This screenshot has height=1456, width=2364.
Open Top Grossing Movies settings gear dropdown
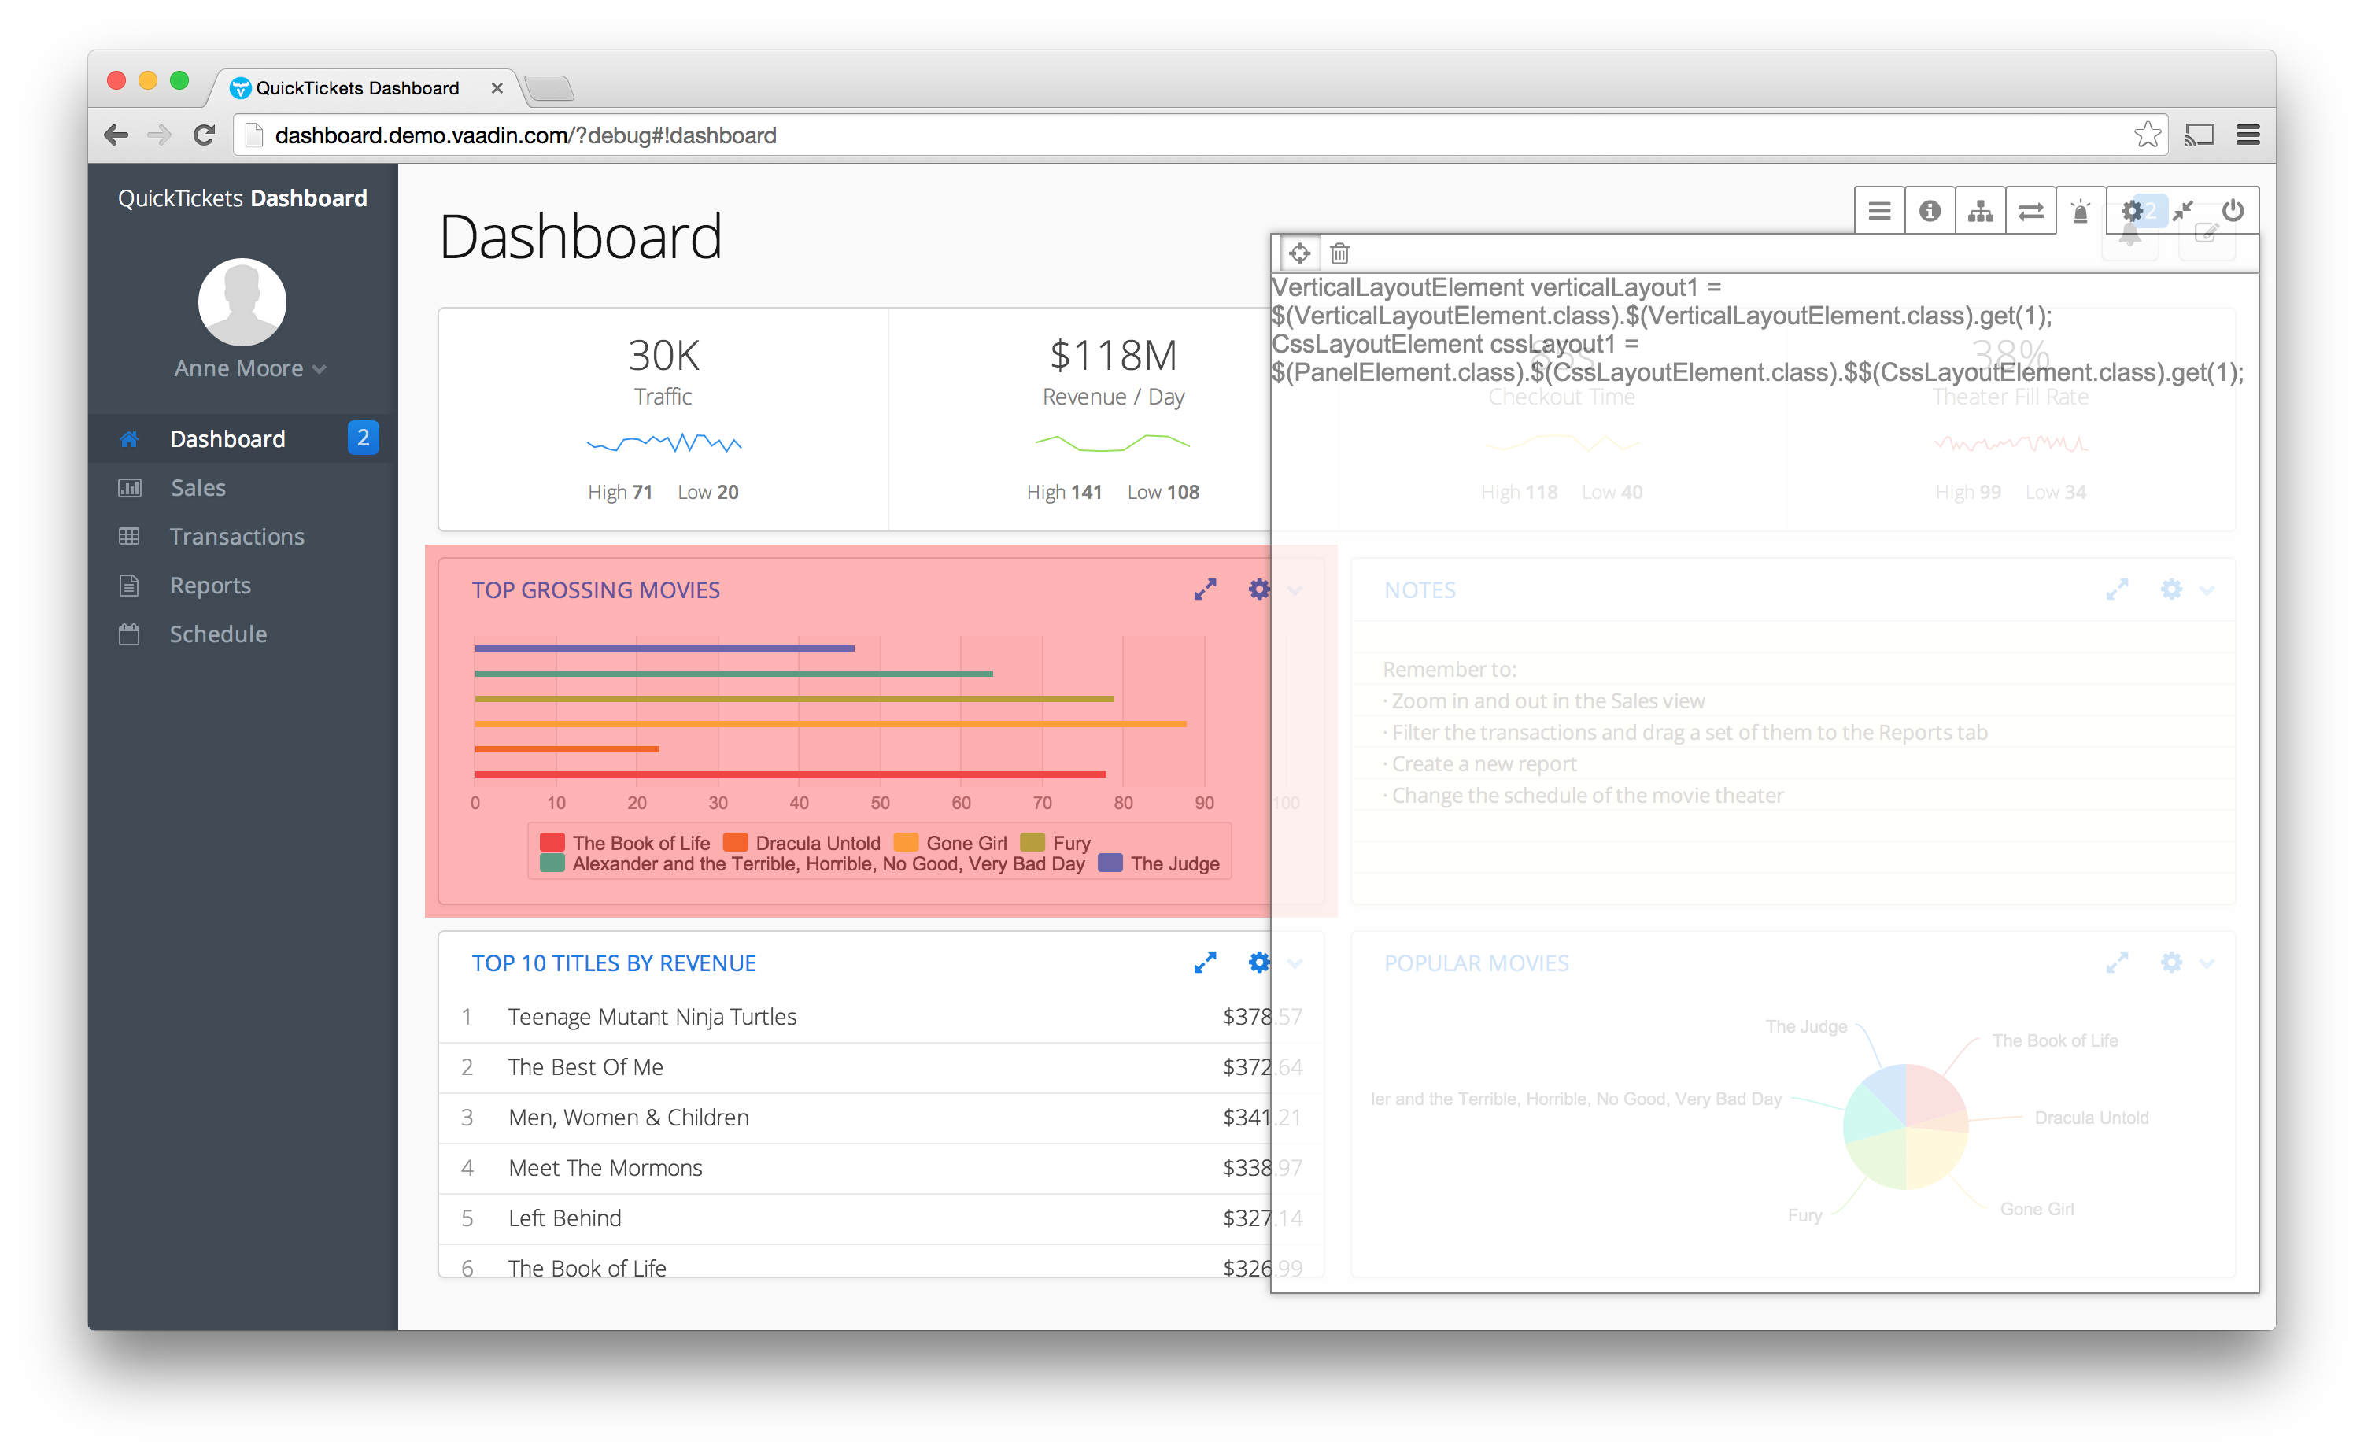(x=1260, y=589)
